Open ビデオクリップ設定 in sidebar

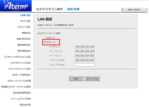pyautogui.click(x=21, y=63)
